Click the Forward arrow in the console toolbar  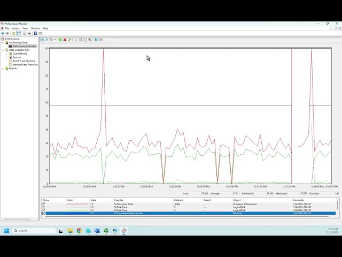coord(7,33)
